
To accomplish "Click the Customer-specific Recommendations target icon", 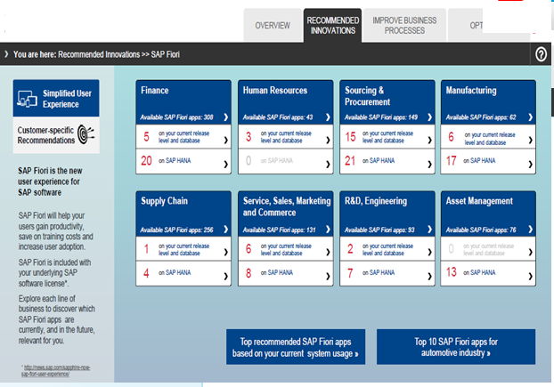I will pos(88,135).
